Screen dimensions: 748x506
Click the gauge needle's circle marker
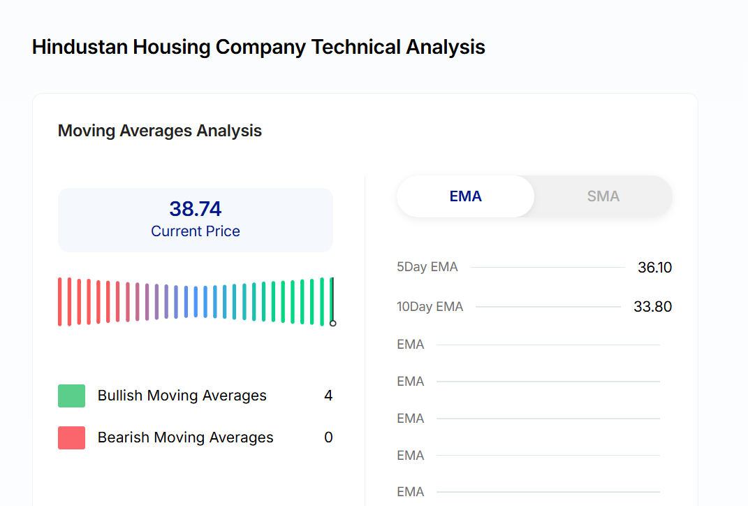pos(332,323)
